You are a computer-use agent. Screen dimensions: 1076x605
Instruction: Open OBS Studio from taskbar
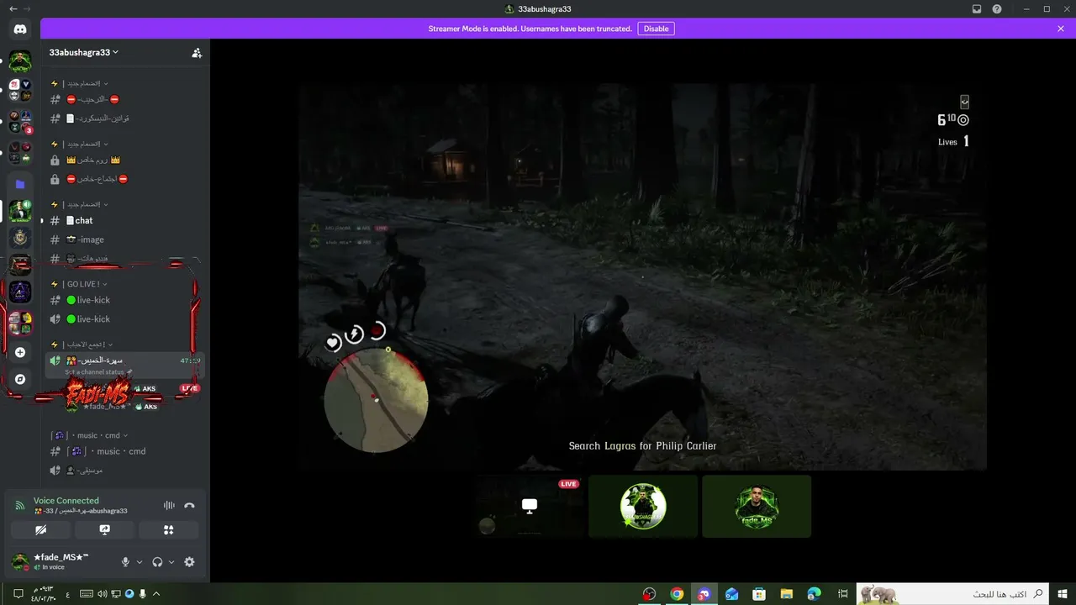pyautogui.click(x=649, y=594)
